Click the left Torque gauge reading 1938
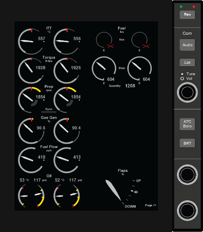Image resolution: width=203 pixels, height=232 pixels. 31,71
